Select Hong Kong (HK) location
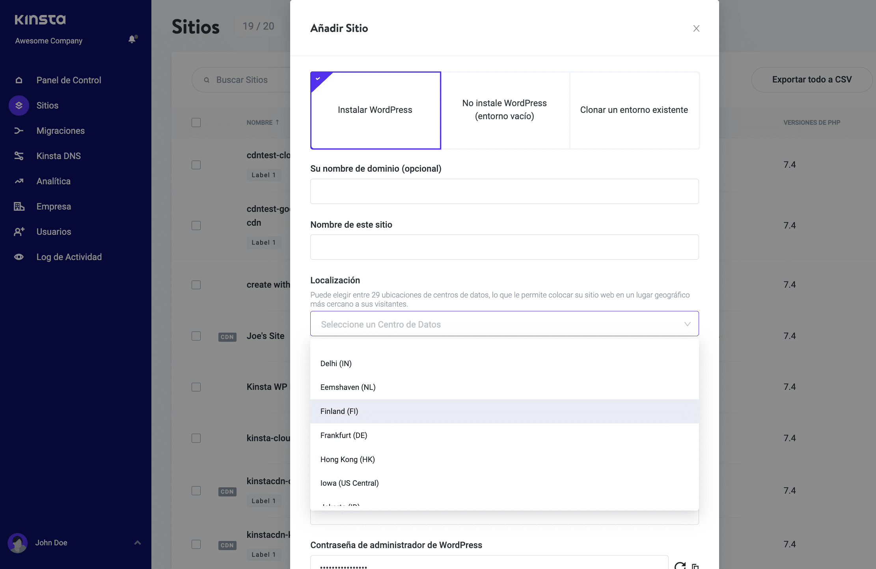Viewport: 876px width, 569px height. tap(348, 459)
